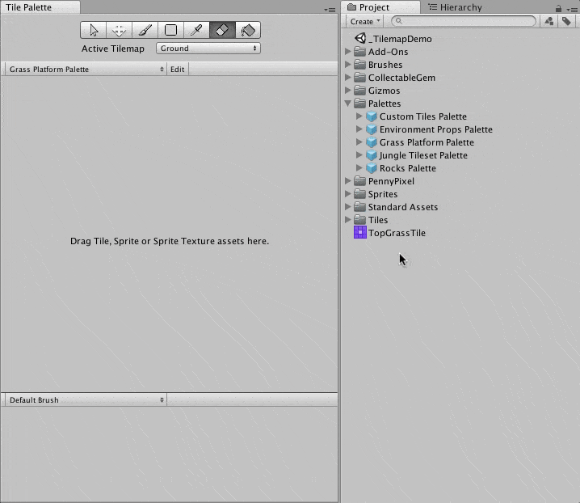Click the TopGrassTile purple tile icon

tap(360, 233)
